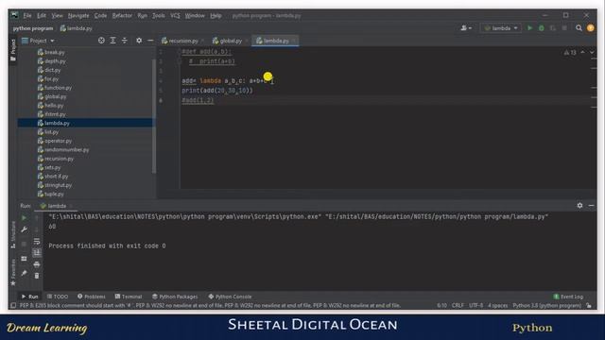Open inspection warnings widget showing 13
The height and width of the screenshot is (340, 605).
(x=570, y=53)
